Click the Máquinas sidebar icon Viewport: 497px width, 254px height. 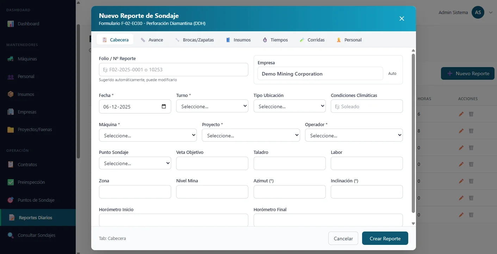[11, 59]
